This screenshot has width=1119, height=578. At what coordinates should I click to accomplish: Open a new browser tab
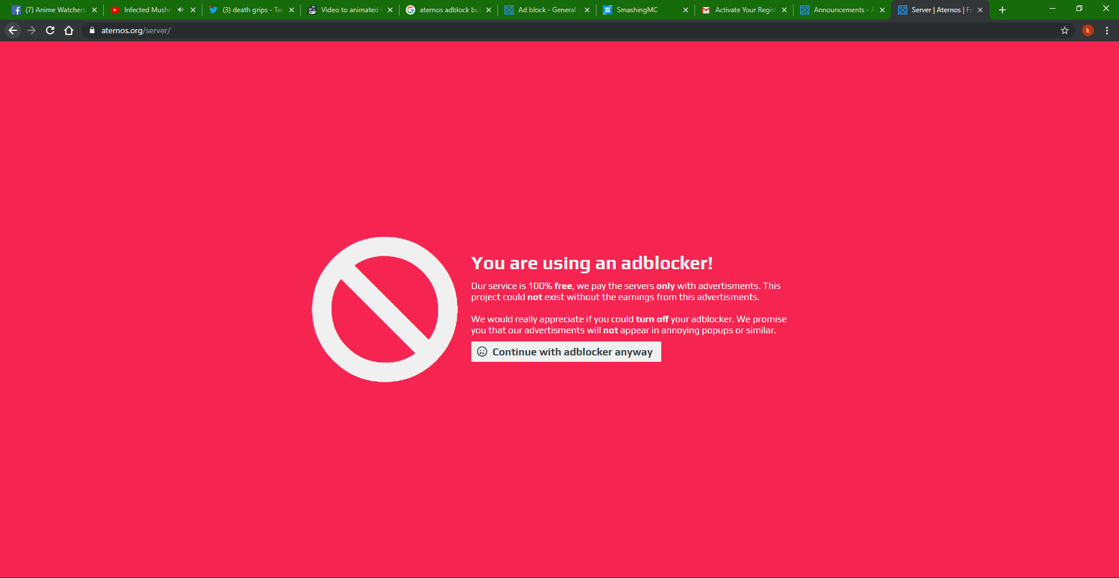[x=1002, y=10]
